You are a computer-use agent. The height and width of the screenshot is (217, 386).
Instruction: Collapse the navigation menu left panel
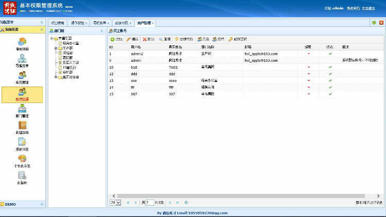(42, 22)
